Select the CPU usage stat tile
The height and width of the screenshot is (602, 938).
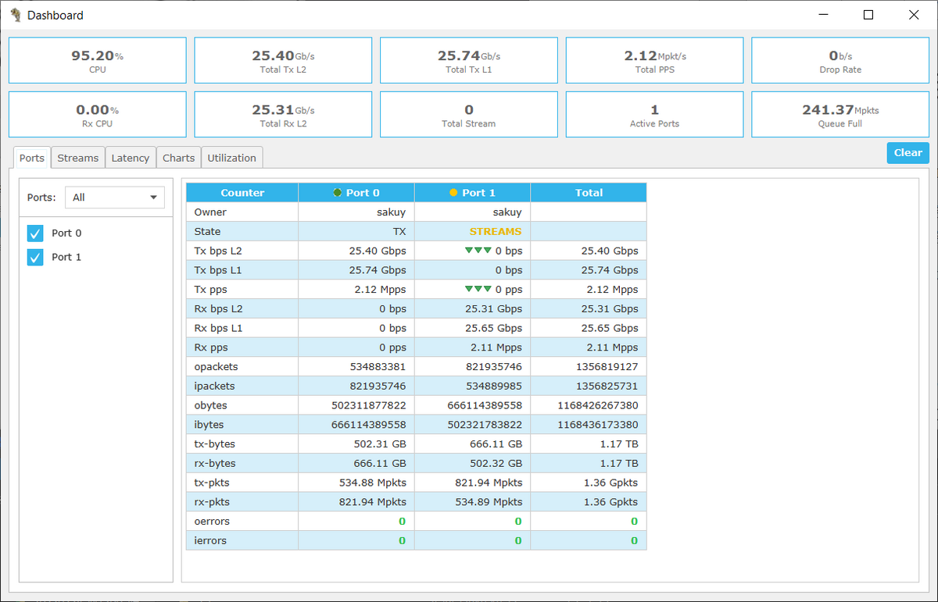[x=98, y=61]
